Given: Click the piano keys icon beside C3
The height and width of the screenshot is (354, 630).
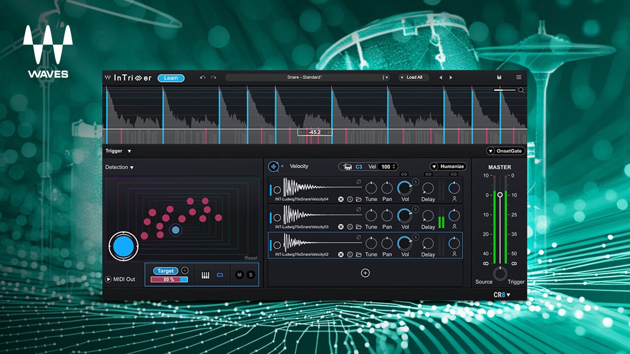Looking at the screenshot, I should (205, 275).
